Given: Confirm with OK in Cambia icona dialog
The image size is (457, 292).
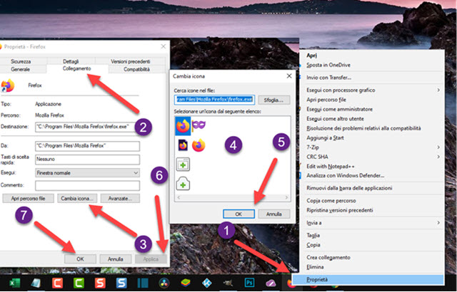Looking at the screenshot, I should (x=238, y=214).
